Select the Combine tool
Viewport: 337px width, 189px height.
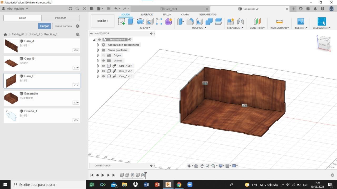tap(209, 22)
